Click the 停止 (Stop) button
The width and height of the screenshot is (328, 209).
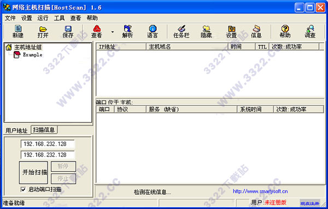(63, 178)
